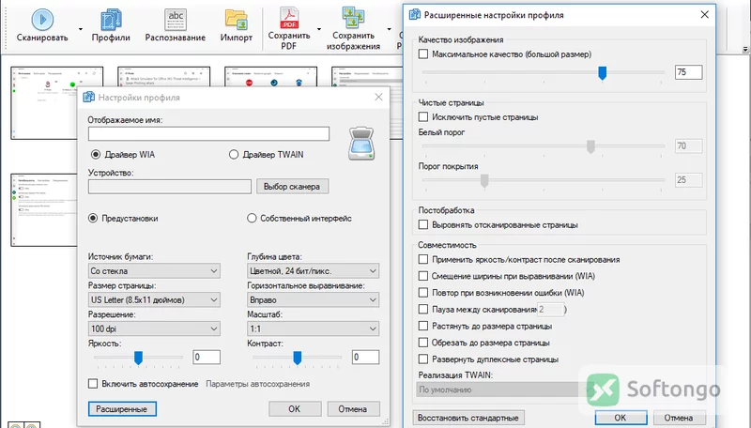Enable Исключить пустые страницы checkbox
The height and width of the screenshot is (428, 751).
pyautogui.click(x=423, y=116)
